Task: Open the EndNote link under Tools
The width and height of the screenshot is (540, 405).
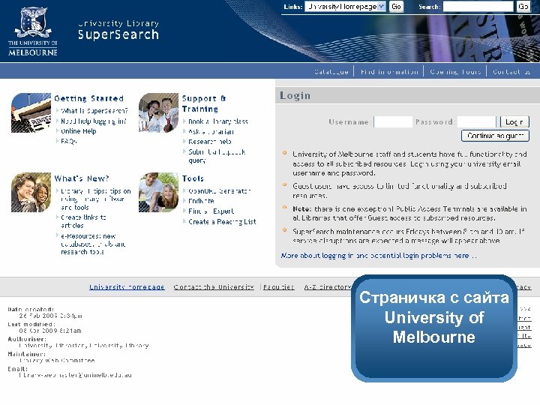Action: pos(201,201)
